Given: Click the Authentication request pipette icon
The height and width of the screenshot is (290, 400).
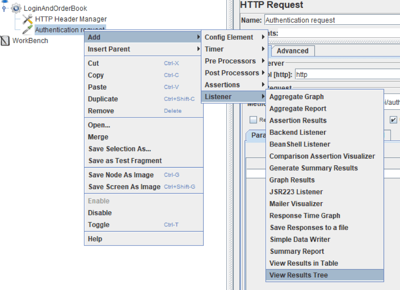Looking at the screenshot, I should [x=27, y=30].
